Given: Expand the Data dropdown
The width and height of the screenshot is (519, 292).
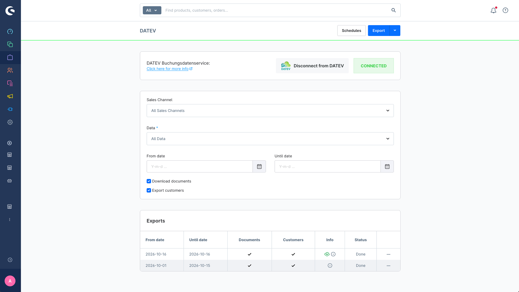Looking at the screenshot, I should (270, 139).
